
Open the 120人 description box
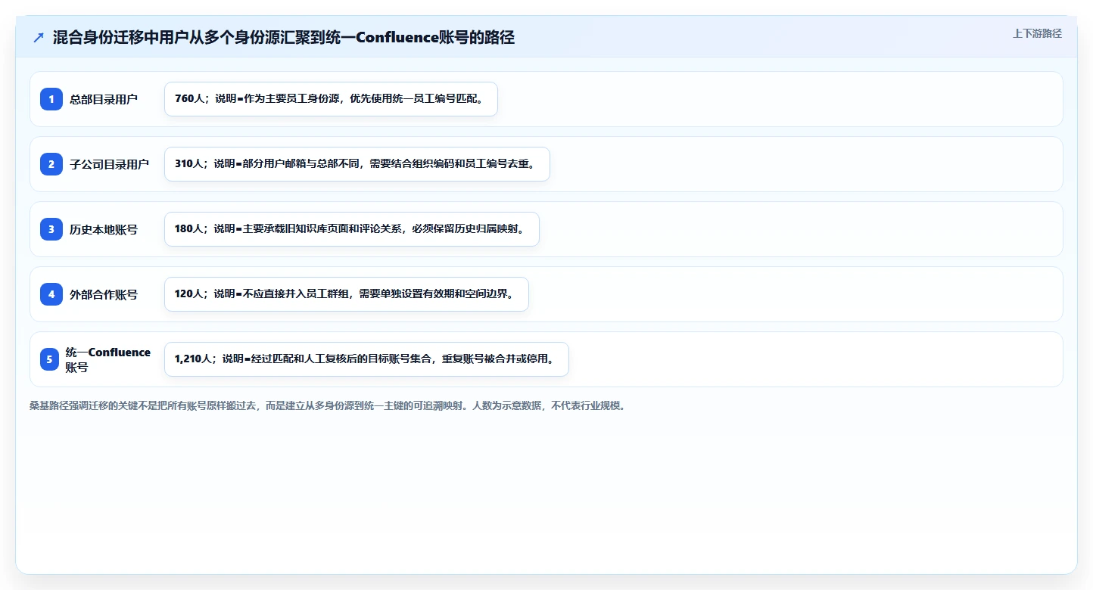[x=346, y=294]
